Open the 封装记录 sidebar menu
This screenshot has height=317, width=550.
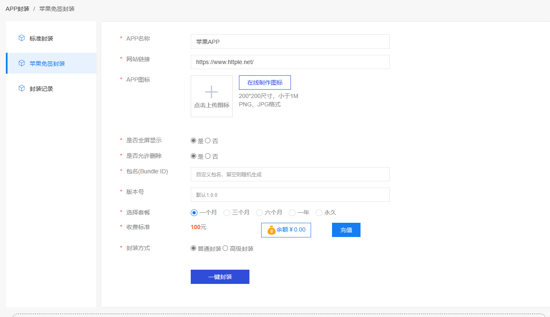click(51, 89)
